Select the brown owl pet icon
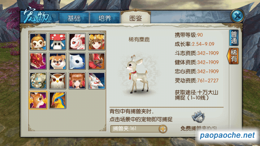This screenshot has height=146, width=260. click(x=58, y=80)
